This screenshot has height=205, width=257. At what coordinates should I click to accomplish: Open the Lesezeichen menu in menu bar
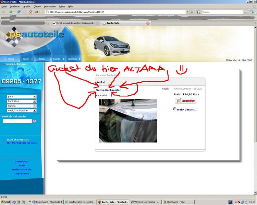(x=51, y=6)
